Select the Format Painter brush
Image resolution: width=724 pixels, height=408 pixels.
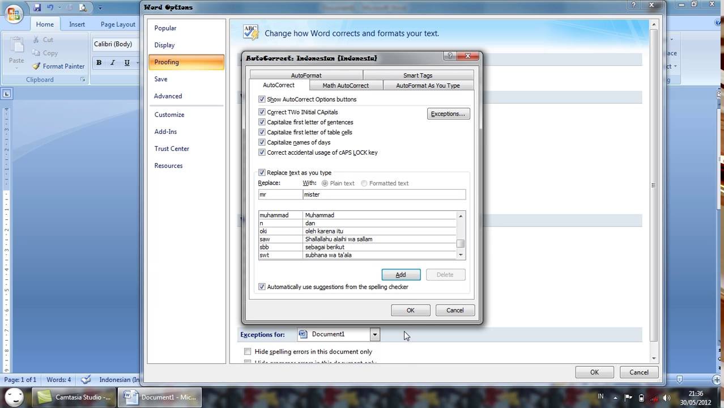pyautogui.click(x=37, y=66)
